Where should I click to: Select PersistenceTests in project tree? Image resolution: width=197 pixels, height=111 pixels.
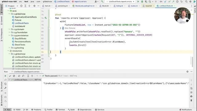22,42
